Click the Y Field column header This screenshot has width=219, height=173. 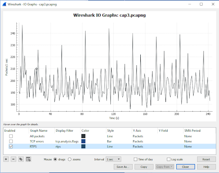point(170,130)
